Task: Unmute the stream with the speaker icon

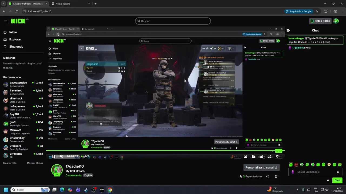Action: (62, 156)
